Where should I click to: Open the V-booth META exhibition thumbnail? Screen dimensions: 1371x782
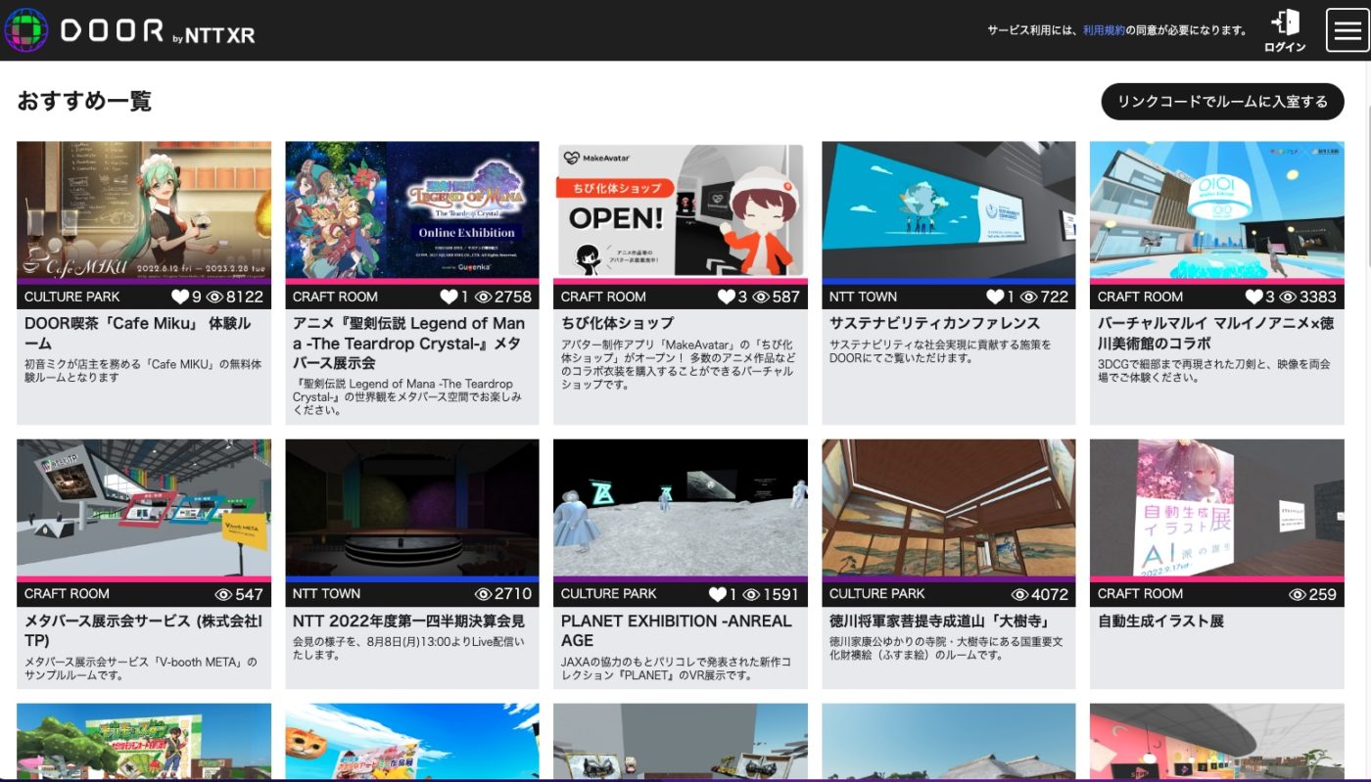[144, 508]
